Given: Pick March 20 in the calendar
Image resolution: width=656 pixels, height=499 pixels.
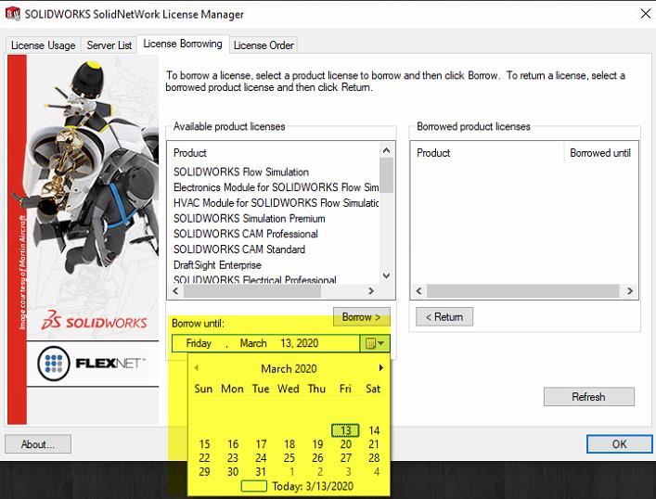Looking at the screenshot, I should 345,444.
